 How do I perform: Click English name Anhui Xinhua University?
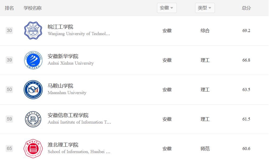[x=71, y=63]
